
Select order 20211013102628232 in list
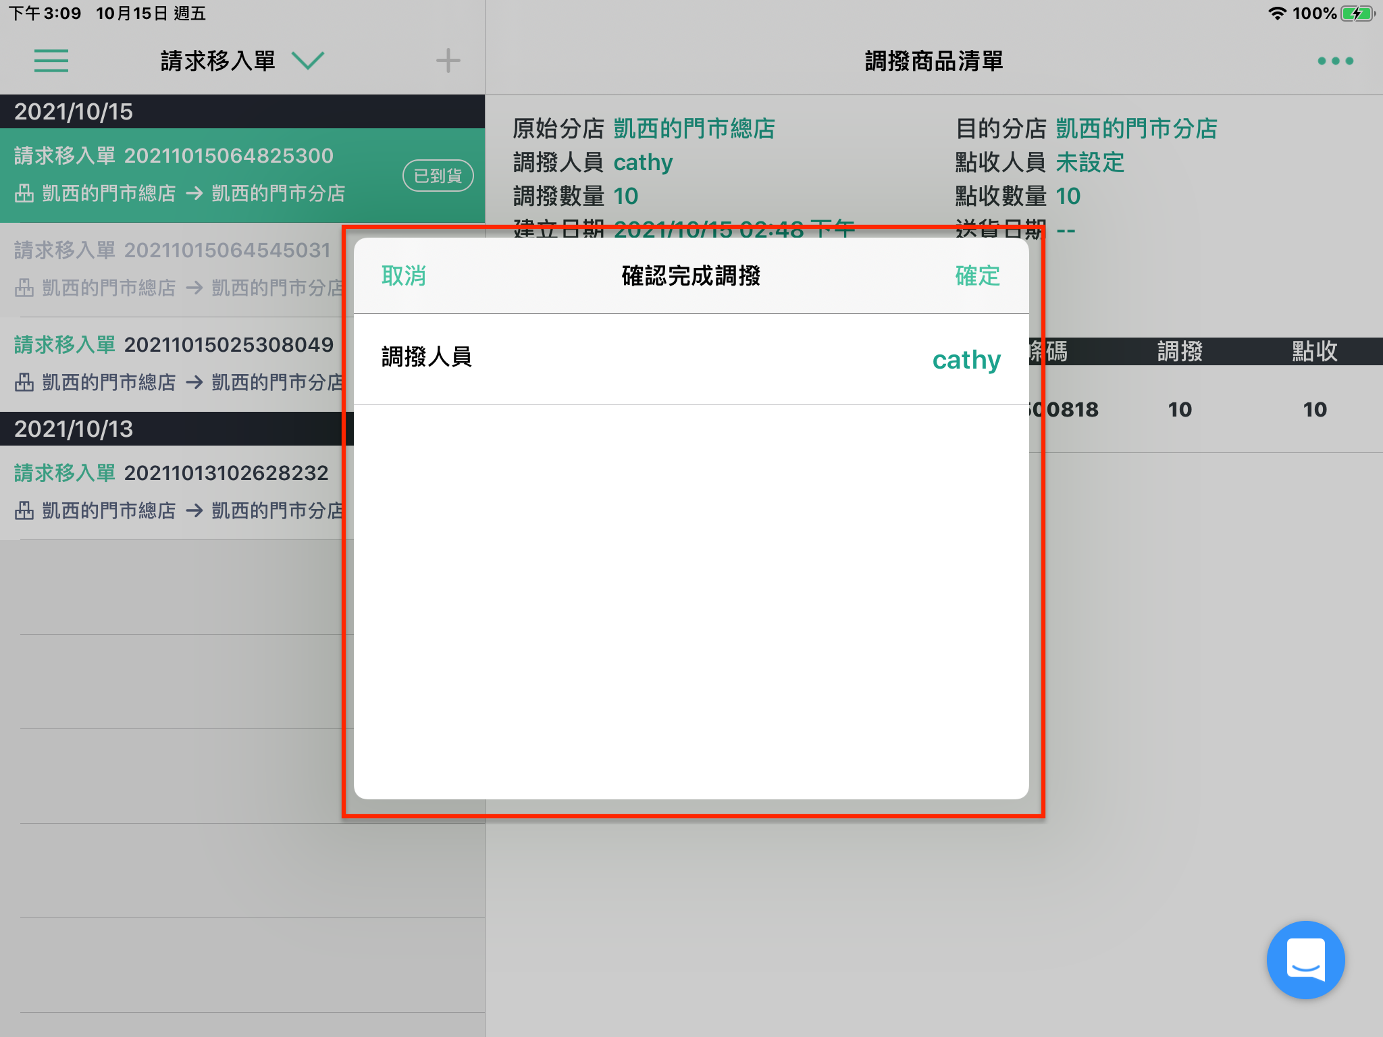(x=172, y=492)
